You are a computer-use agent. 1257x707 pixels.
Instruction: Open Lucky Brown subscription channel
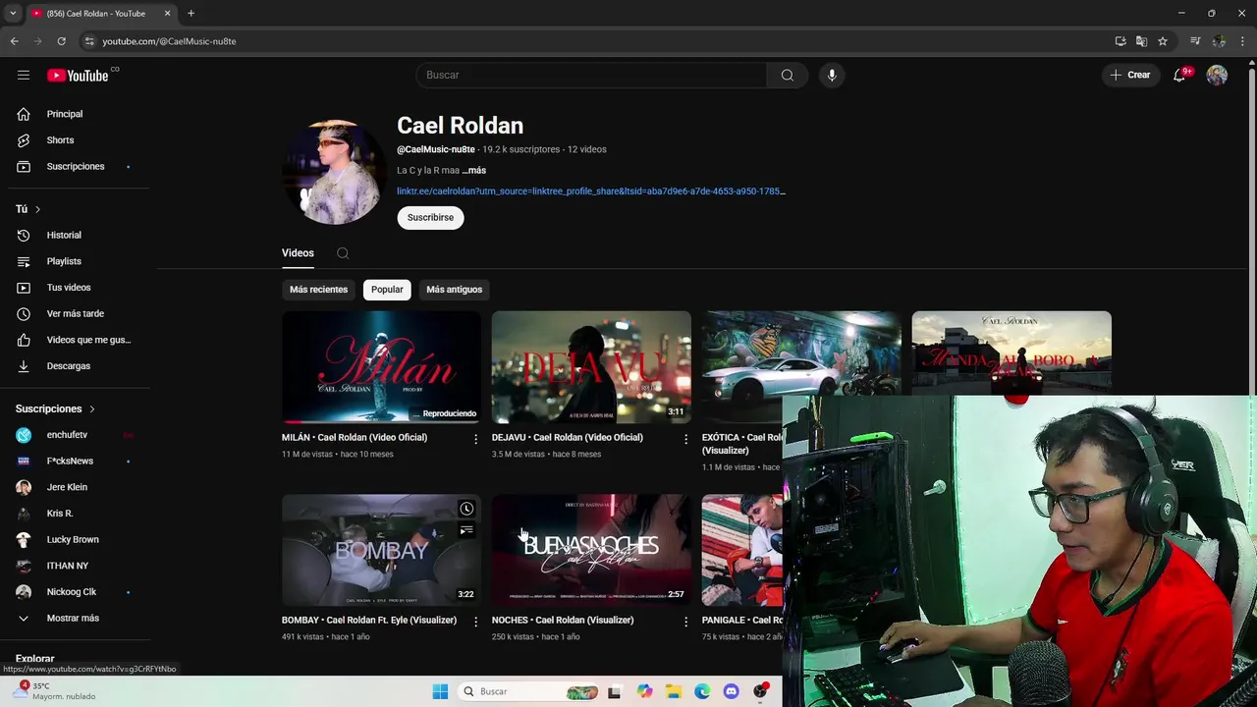click(x=75, y=540)
